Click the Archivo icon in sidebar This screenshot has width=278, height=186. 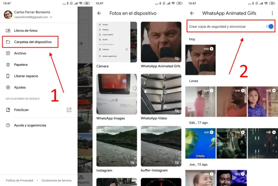point(8,53)
